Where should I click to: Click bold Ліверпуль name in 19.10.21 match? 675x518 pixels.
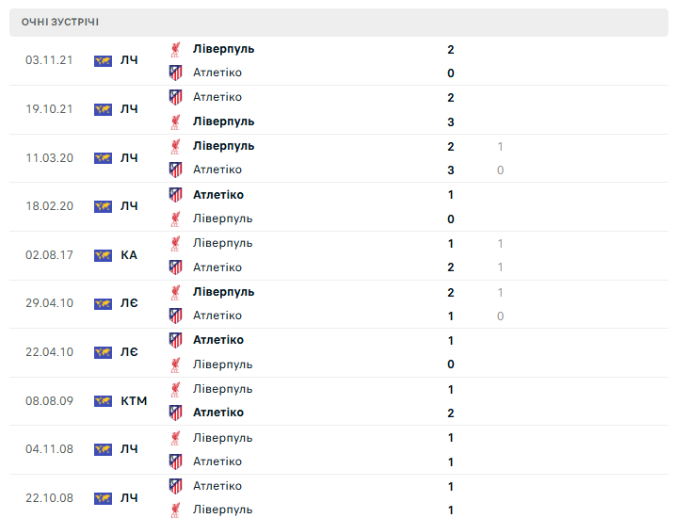pyautogui.click(x=223, y=121)
